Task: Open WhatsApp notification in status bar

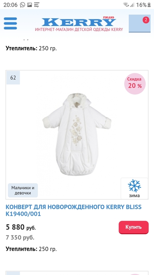Action: [x=22, y=5]
